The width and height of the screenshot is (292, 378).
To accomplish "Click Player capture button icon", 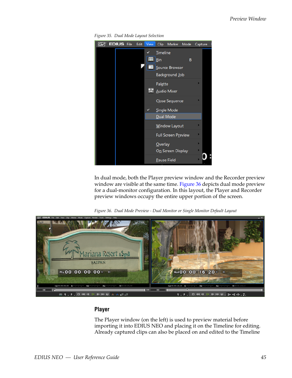I will pos(61,294).
